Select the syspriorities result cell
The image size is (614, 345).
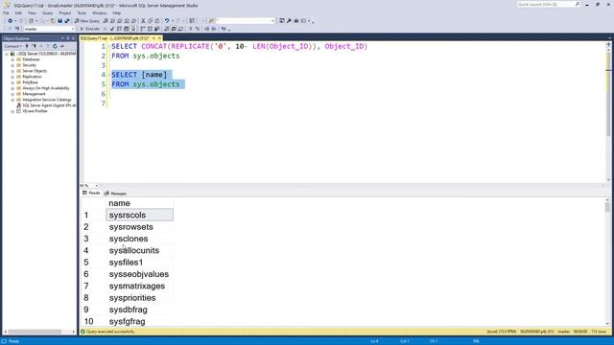[139, 298]
